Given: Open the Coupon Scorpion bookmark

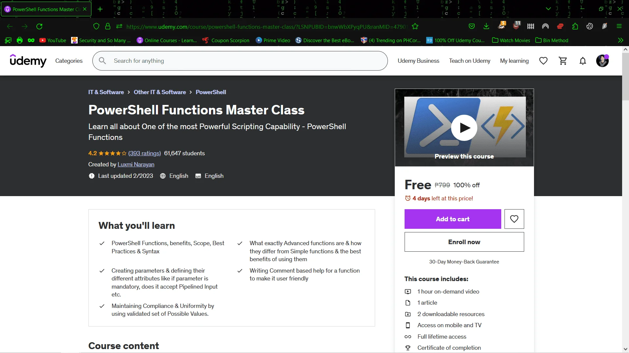Looking at the screenshot, I should point(226,40).
